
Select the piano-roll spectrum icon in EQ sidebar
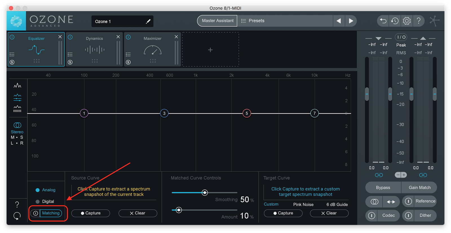pos(17,109)
